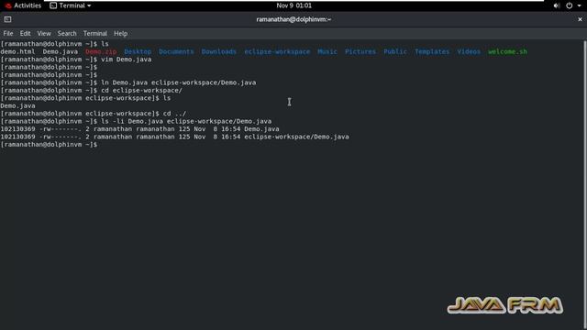The image size is (587, 330).
Task: Click the cd eclipse-workspace/ command
Action: 141,91
